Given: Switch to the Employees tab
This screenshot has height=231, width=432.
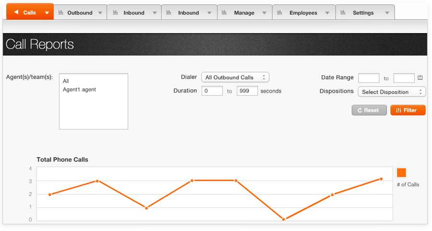Looking at the screenshot, I should pyautogui.click(x=304, y=12).
